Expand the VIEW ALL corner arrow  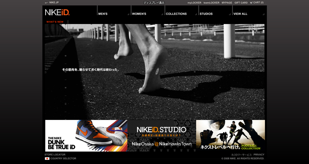(x=263, y=14)
